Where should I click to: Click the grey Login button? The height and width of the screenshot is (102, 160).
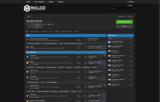click(x=124, y=26)
